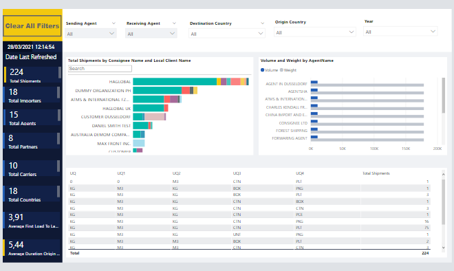The height and width of the screenshot is (271, 454).
Task: Click the table scroll-down arrow
Action: click(443, 248)
